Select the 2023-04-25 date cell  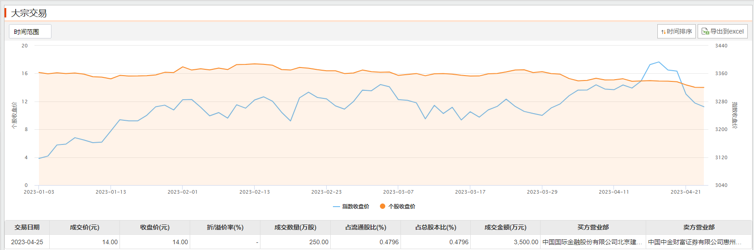(27, 242)
